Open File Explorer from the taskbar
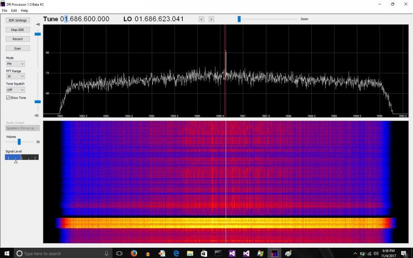 click(x=190, y=253)
